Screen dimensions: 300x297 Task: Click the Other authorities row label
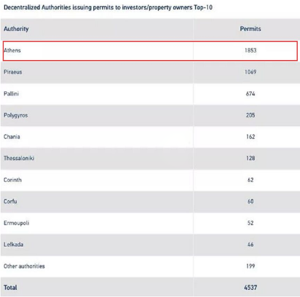(24, 266)
